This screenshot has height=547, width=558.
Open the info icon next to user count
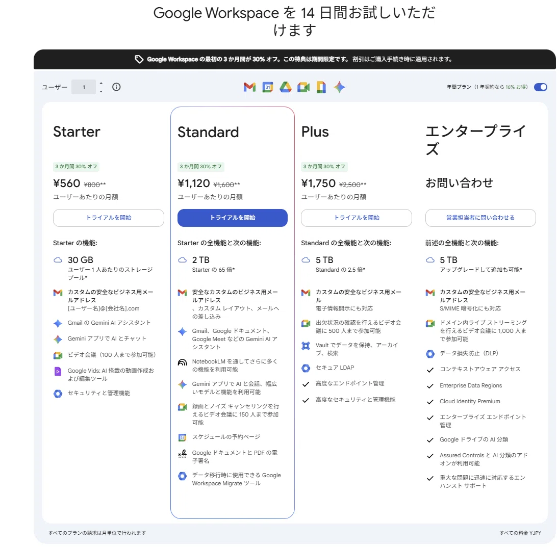click(116, 87)
